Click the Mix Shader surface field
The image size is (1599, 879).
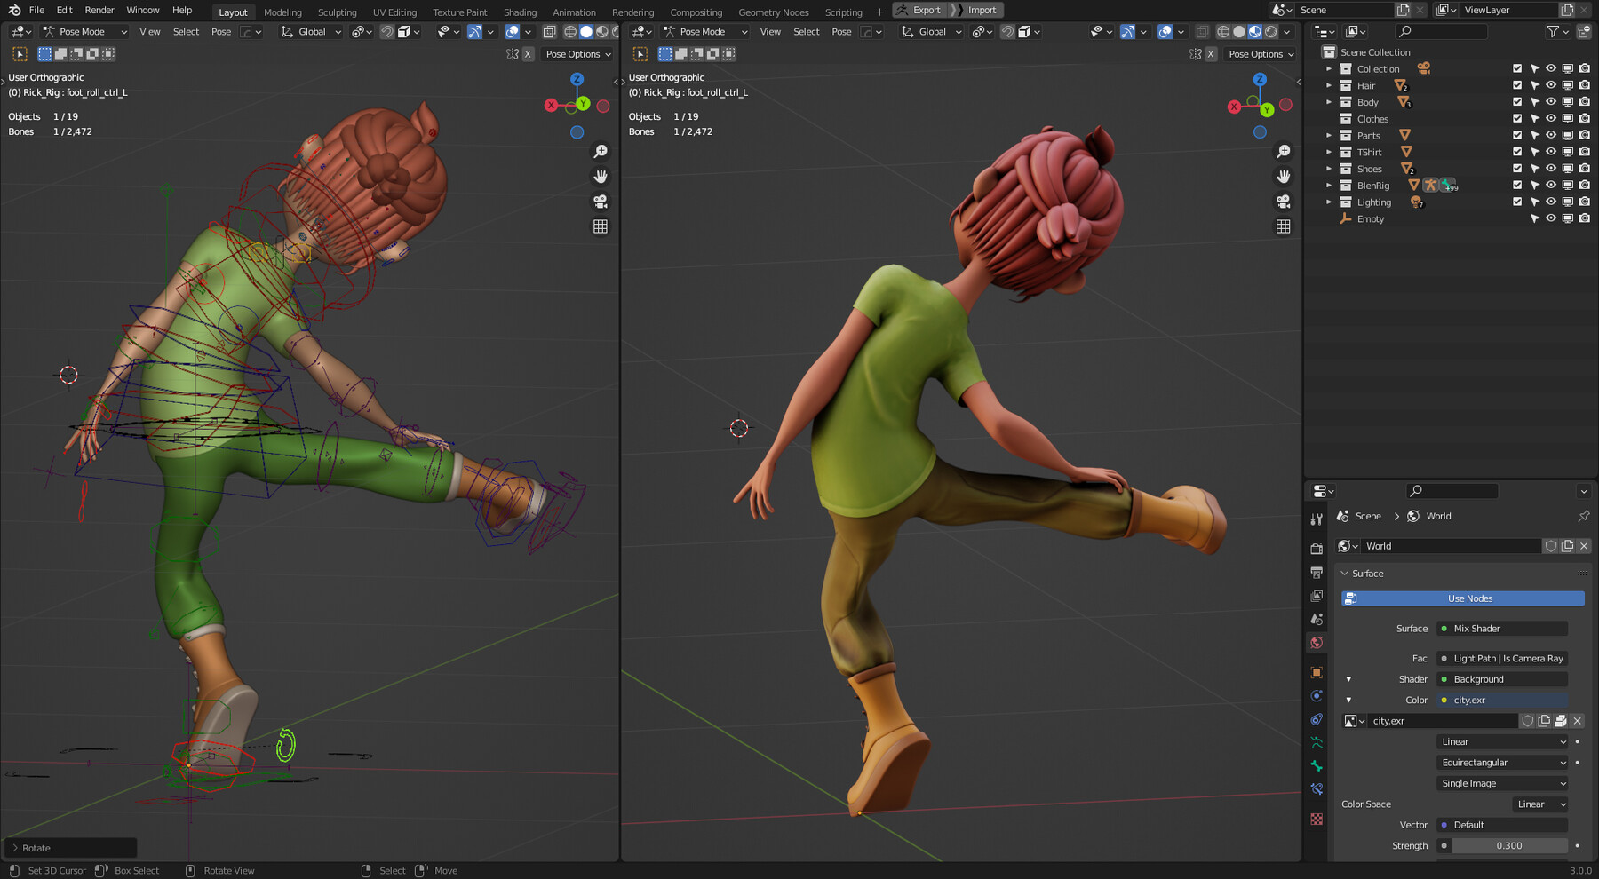[x=1502, y=629]
